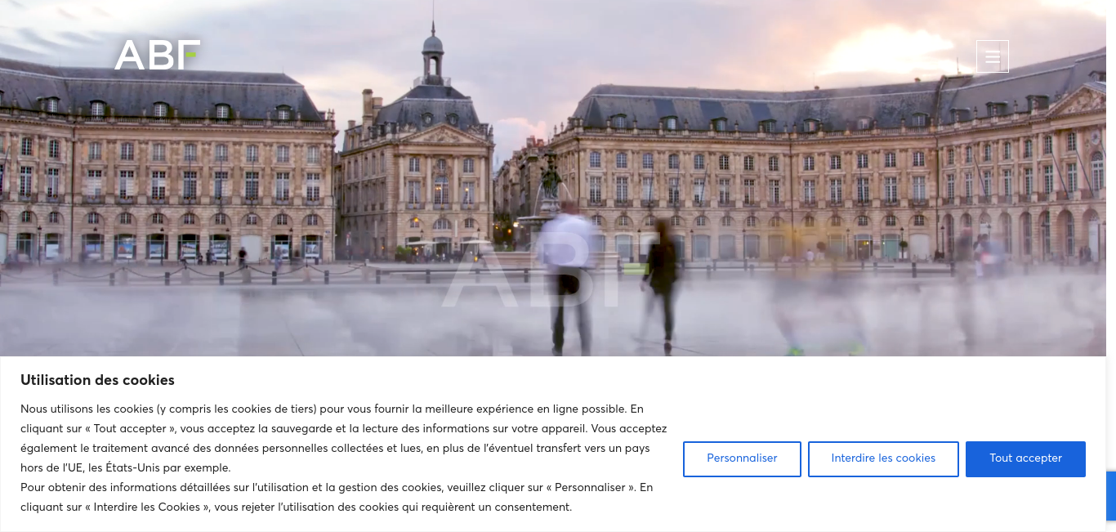The width and height of the screenshot is (1116, 532).
Task: Select the Utilisation des cookies heading
Action: point(97,380)
